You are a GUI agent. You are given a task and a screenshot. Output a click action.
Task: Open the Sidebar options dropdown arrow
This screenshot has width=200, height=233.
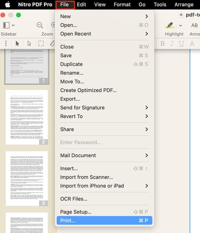pos(13,25)
